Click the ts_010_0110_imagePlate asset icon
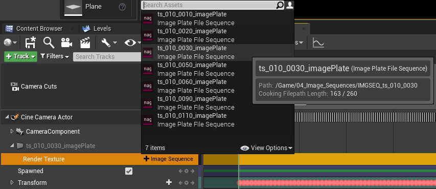 tap(148, 120)
